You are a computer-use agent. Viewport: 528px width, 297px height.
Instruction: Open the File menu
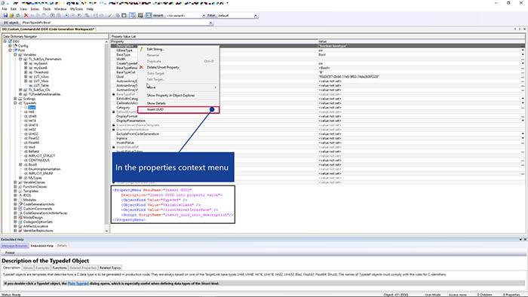click(x=5, y=9)
